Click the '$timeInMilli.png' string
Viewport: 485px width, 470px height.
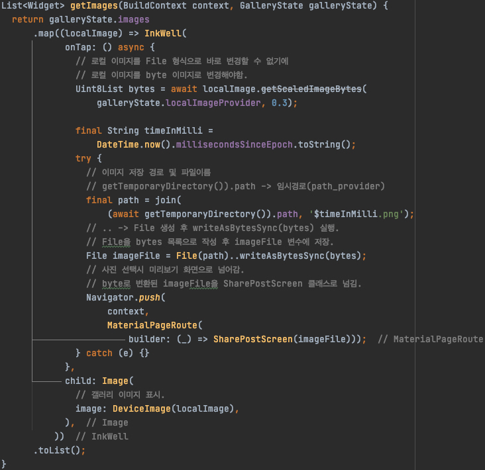coord(356,214)
